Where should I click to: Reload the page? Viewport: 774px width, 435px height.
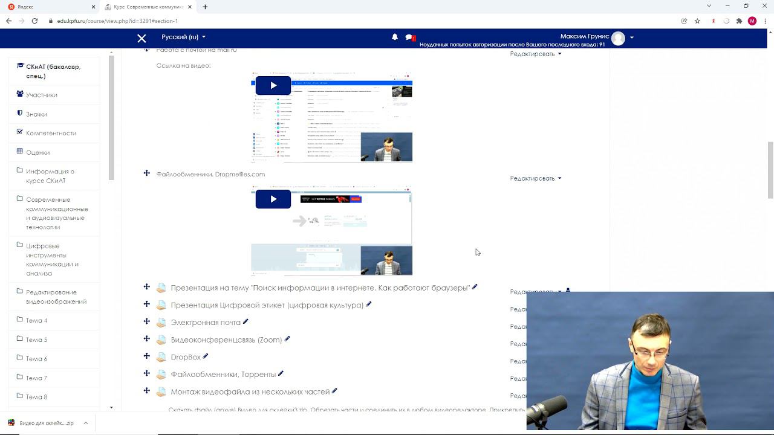click(x=35, y=21)
